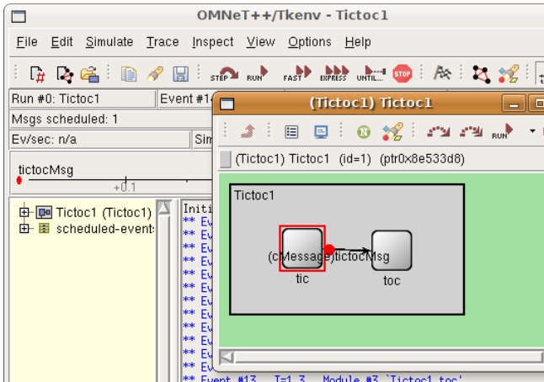This screenshot has width=544, height=382.
Task: Click the tic module icon
Action: pos(302,248)
